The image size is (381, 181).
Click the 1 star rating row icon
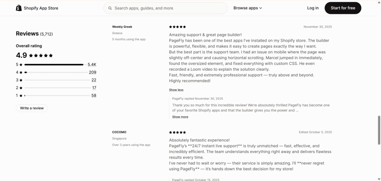(21, 96)
